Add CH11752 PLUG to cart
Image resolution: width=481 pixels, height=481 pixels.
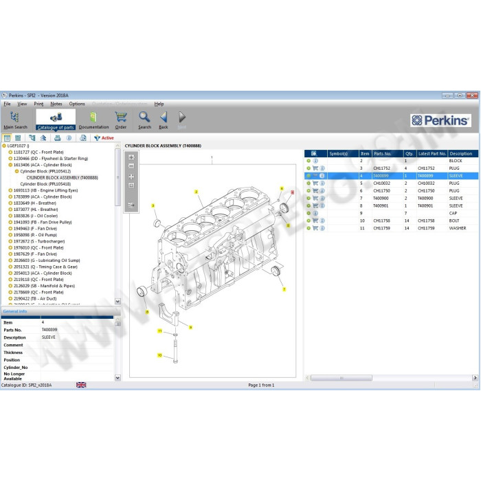[315, 168]
